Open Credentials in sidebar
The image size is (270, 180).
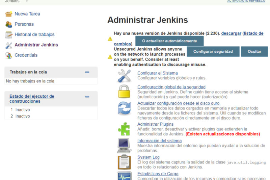coord(26,55)
